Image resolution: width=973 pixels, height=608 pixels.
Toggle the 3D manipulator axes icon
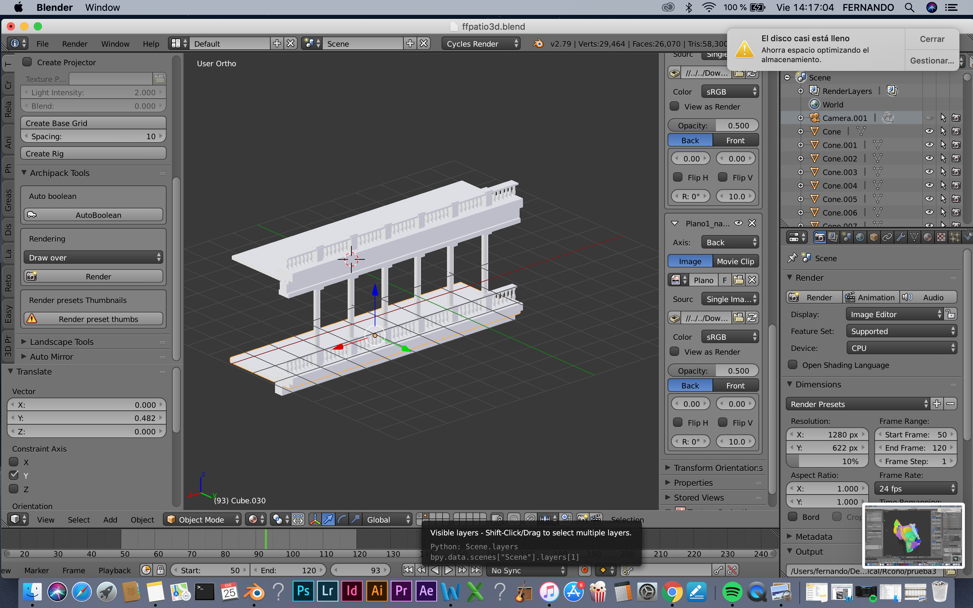point(315,520)
